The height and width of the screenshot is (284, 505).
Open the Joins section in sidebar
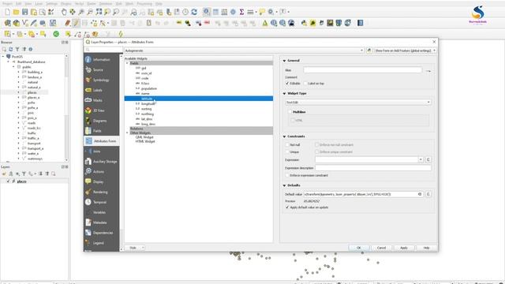click(x=102, y=151)
